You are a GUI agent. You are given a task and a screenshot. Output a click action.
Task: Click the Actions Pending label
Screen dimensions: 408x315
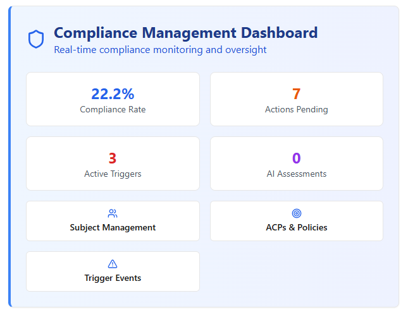(x=297, y=109)
